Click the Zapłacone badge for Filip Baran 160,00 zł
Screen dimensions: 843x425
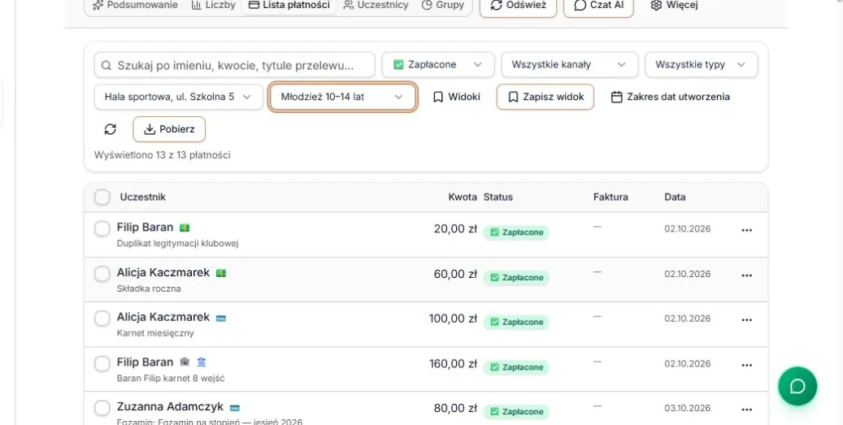point(516,367)
